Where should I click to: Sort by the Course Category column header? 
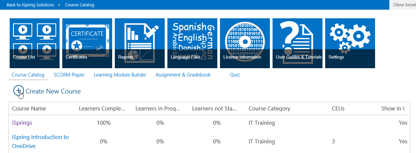coord(269,108)
